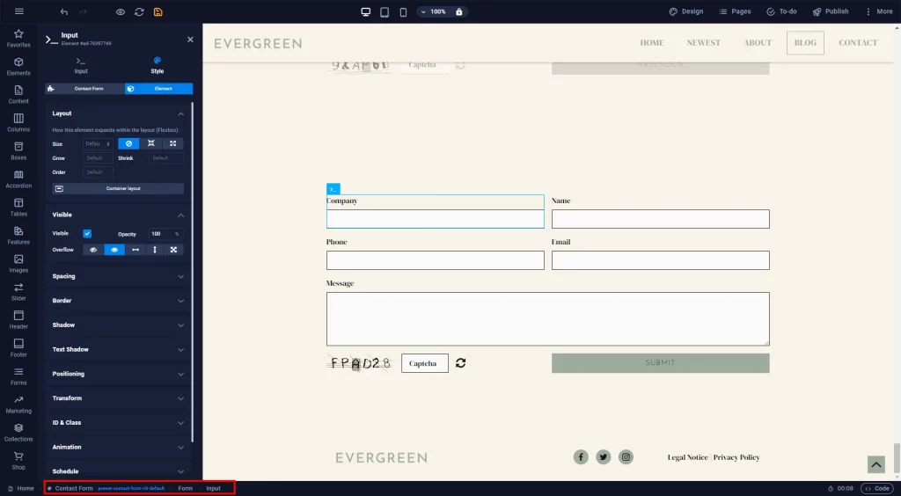Switch to the Input tab
Viewport: 901px width, 496px height.
tap(81, 65)
